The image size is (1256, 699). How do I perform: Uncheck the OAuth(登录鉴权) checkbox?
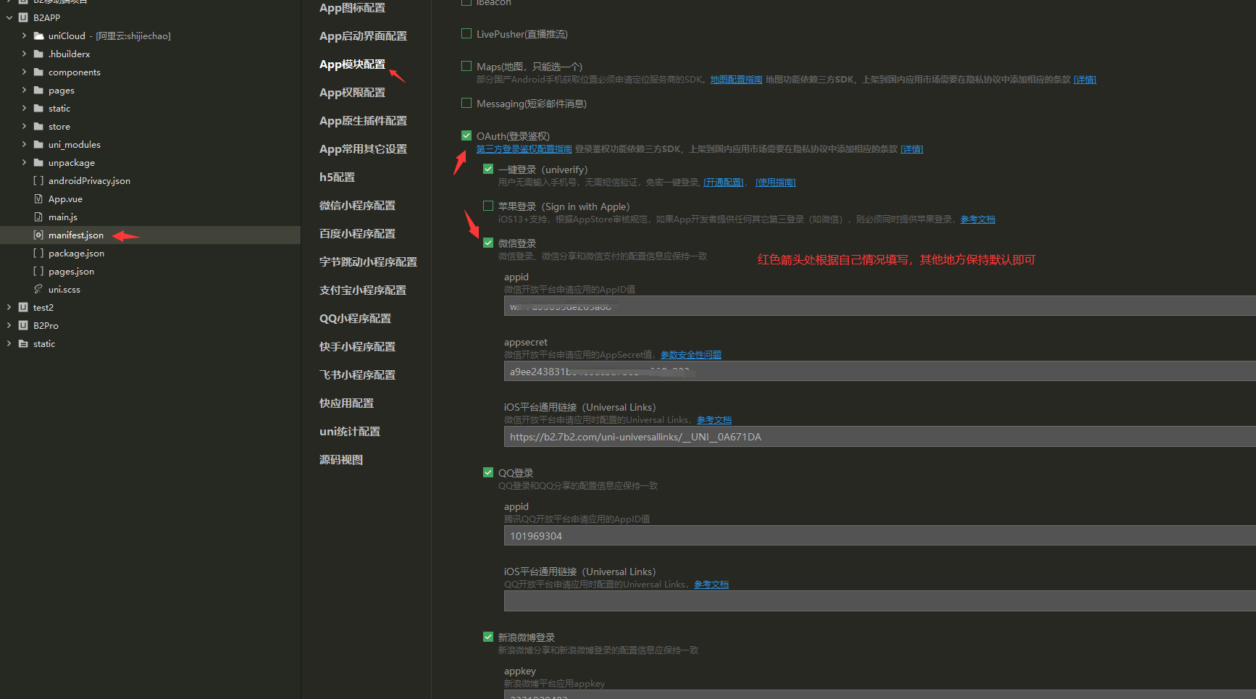(466, 135)
